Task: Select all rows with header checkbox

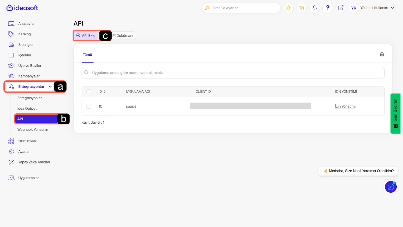Action: tap(89, 92)
